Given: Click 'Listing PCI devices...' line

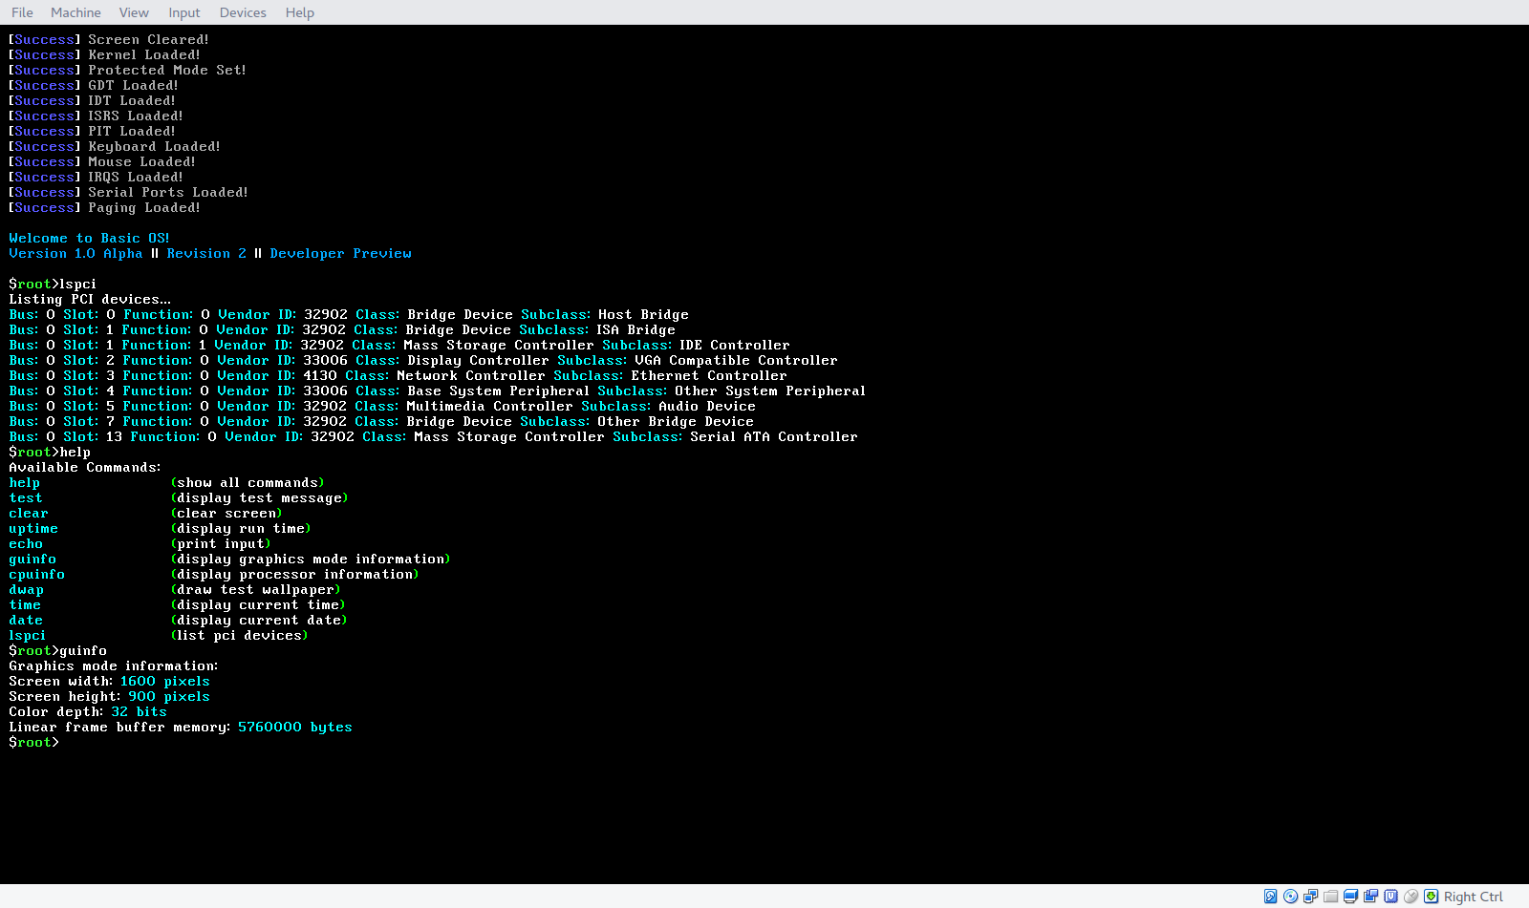Looking at the screenshot, I should pyautogui.click(x=90, y=299).
